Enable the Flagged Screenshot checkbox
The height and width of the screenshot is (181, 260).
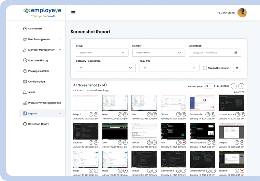(205, 68)
